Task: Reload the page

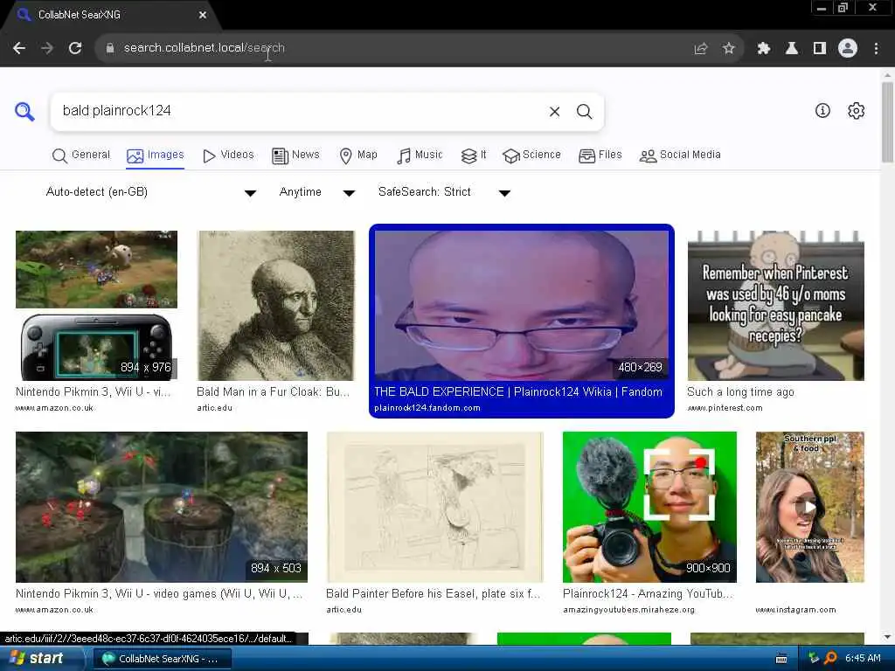Action: coord(75,48)
